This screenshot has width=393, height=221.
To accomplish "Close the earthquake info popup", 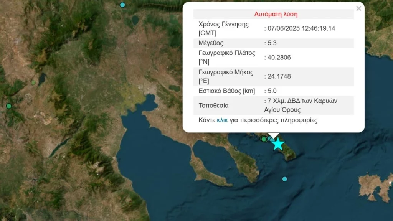I will tap(359, 8).
